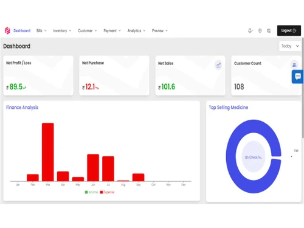The width and height of the screenshot is (304, 228).
Task: Go to the Dashboard nav item
Action: tap(22, 30)
